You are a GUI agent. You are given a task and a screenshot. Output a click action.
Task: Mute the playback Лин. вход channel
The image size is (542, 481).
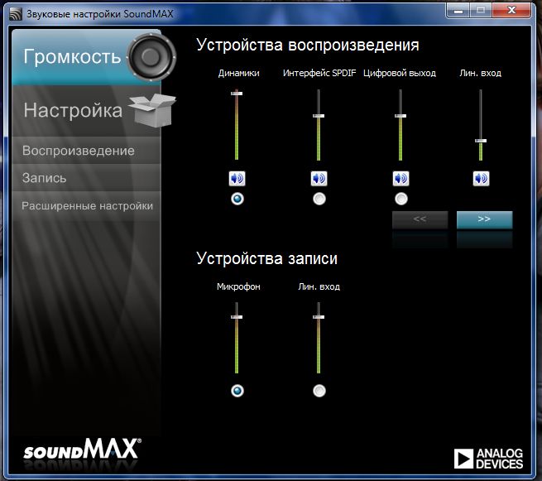[x=481, y=179]
